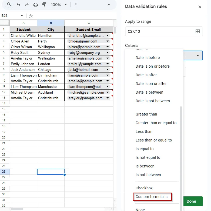Click the formula bar input
Screen dimensions: 211x211
point(74,16)
